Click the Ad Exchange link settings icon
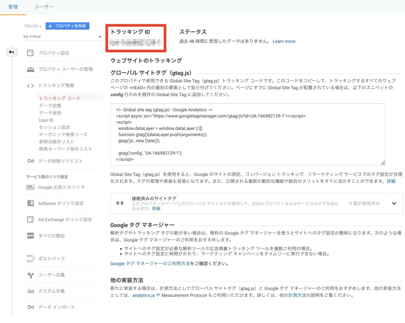 30,220
